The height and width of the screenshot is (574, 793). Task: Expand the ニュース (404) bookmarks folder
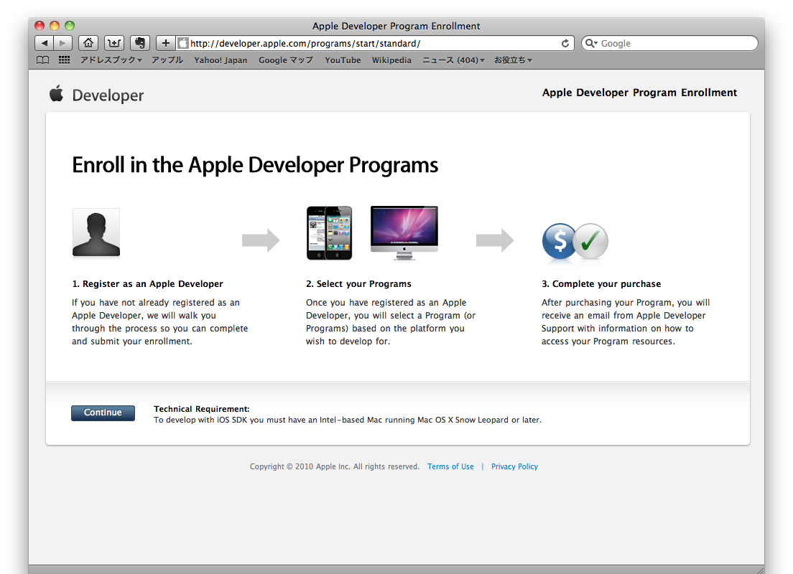[x=453, y=60]
